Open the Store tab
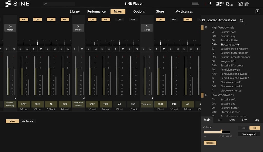Viewport: 263px width, 152px height. pyautogui.click(x=160, y=12)
